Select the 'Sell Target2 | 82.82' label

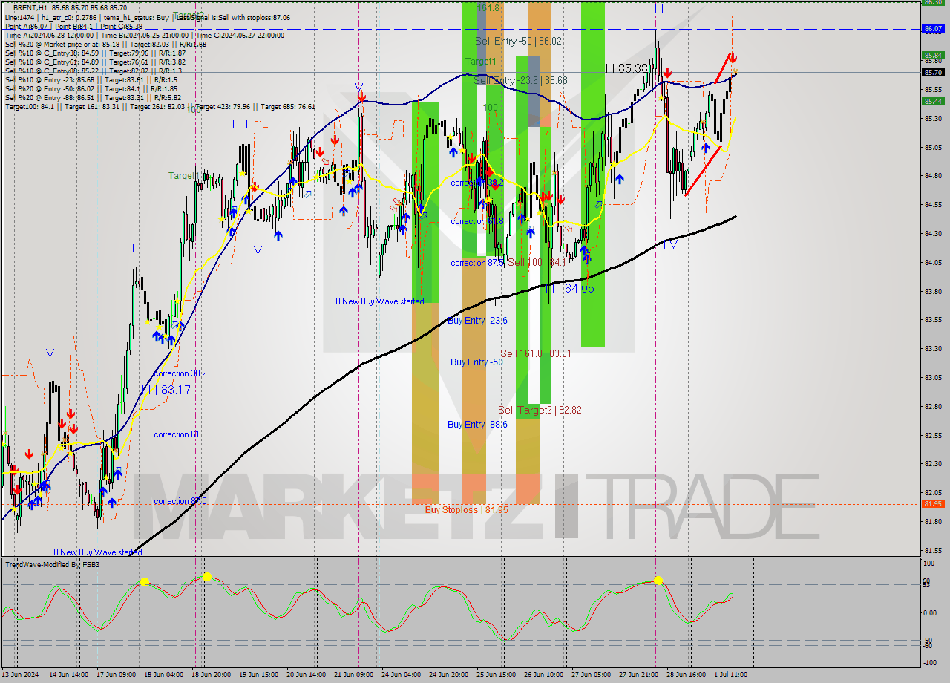coord(540,410)
